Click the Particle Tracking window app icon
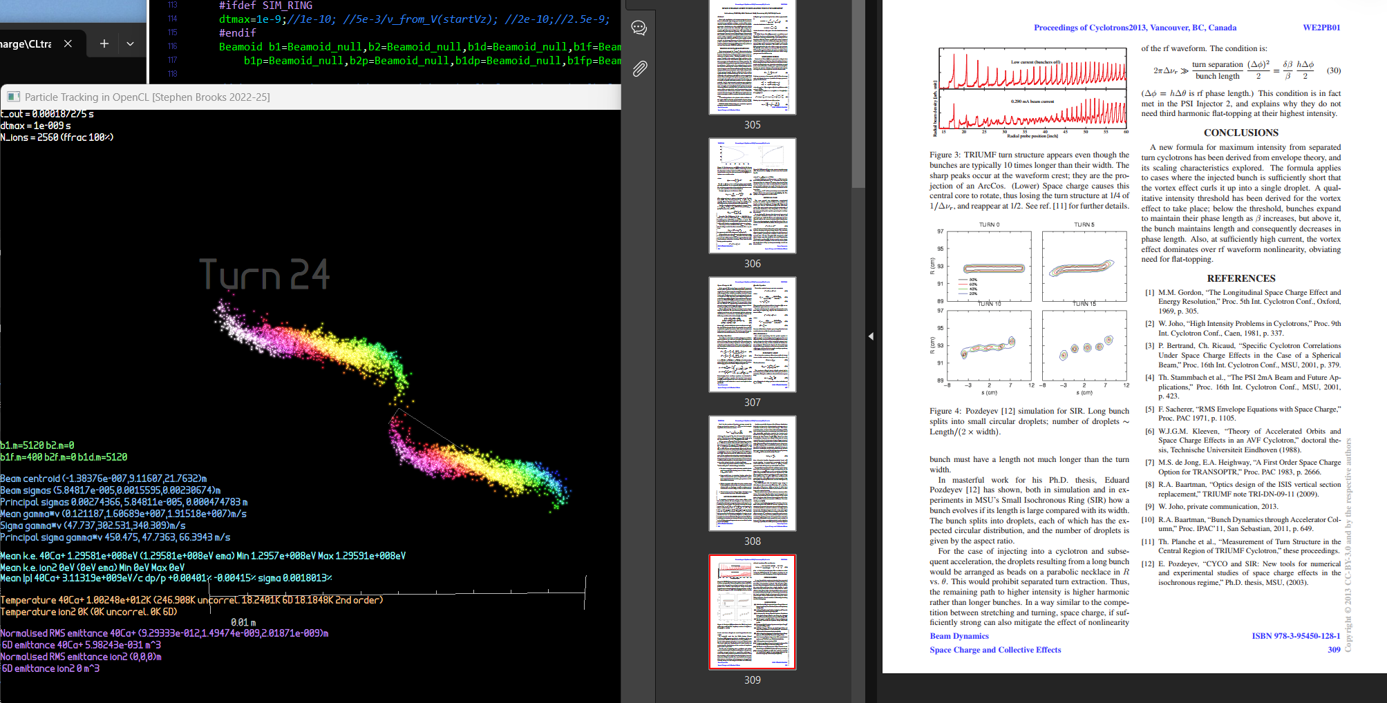1387x703 pixels. (13, 97)
